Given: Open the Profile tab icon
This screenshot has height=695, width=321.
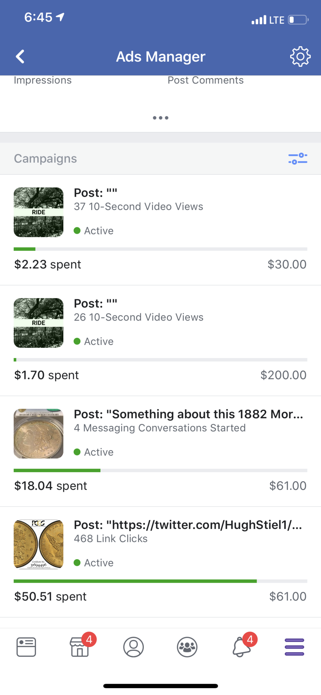Looking at the screenshot, I should click(133, 647).
